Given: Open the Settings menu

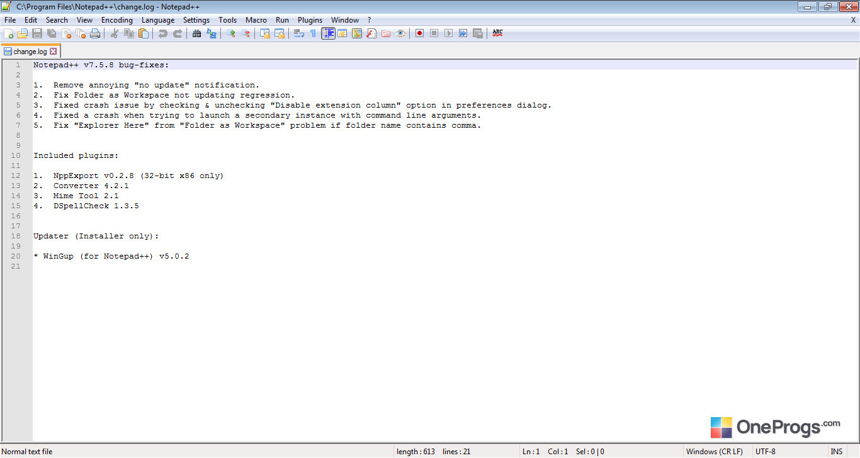Looking at the screenshot, I should pos(196,20).
